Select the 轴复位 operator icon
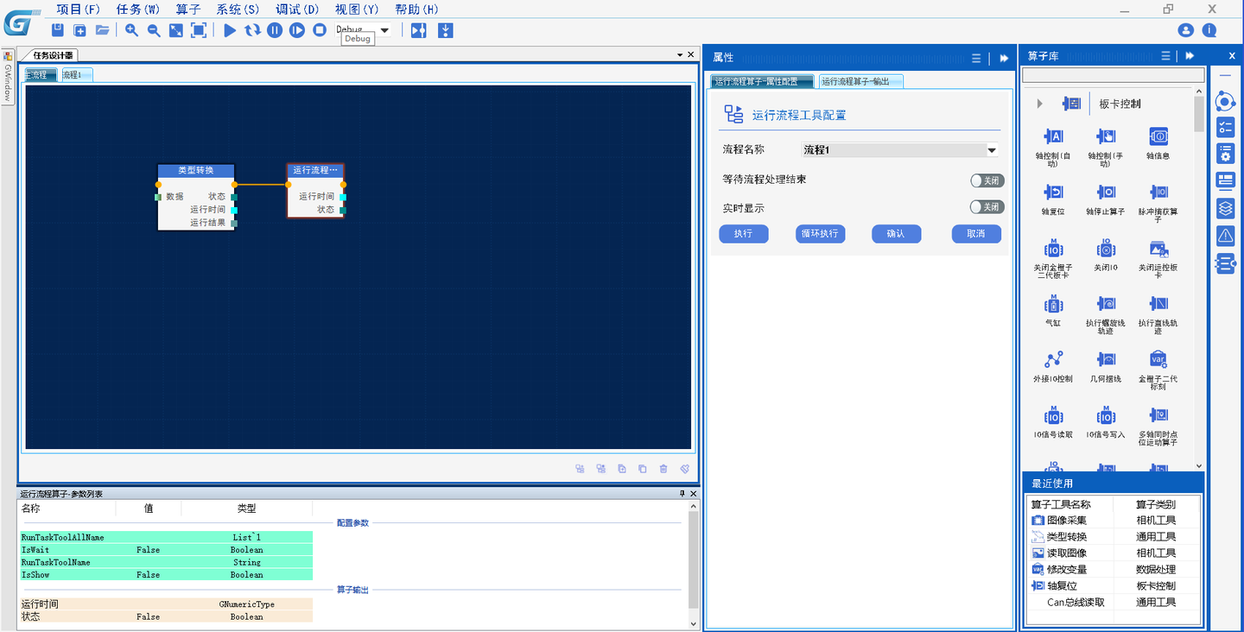Image resolution: width=1244 pixels, height=632 pixels. (1053, 192)
